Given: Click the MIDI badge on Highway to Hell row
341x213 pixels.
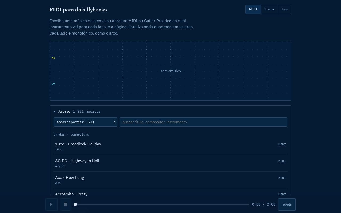Looking at the screenshot, I should tap(282, 161).
